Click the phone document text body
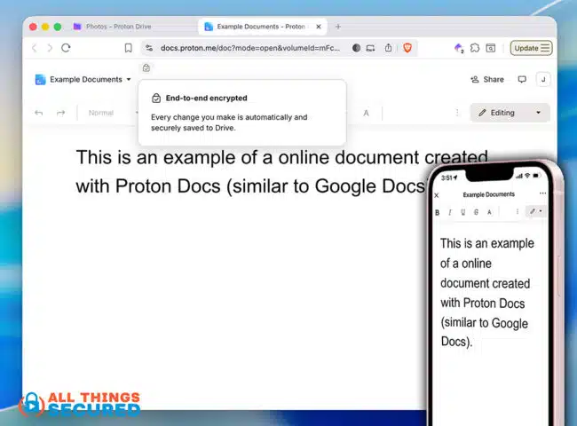This screenshot has width=577, height=426. coord(486,293)
